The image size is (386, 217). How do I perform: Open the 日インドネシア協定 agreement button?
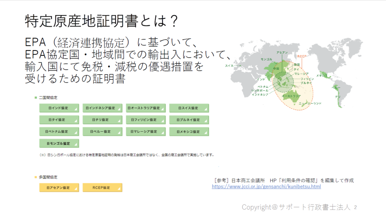(102, 108)
